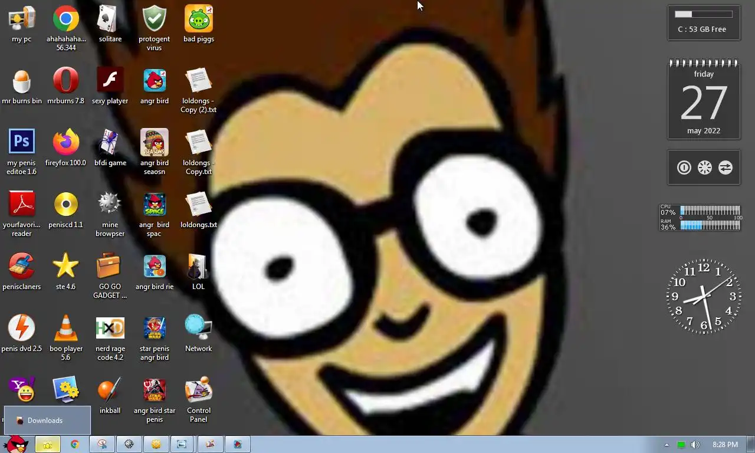Launch the 'angr bird rie' game icon
Screen dimensions: 755x453
click(x=155, y=273)
